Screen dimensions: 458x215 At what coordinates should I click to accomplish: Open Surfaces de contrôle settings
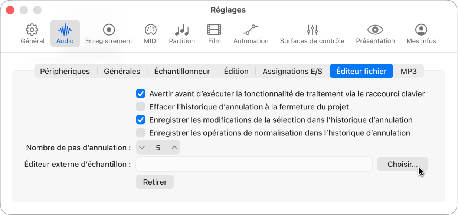tap(312, 33)
